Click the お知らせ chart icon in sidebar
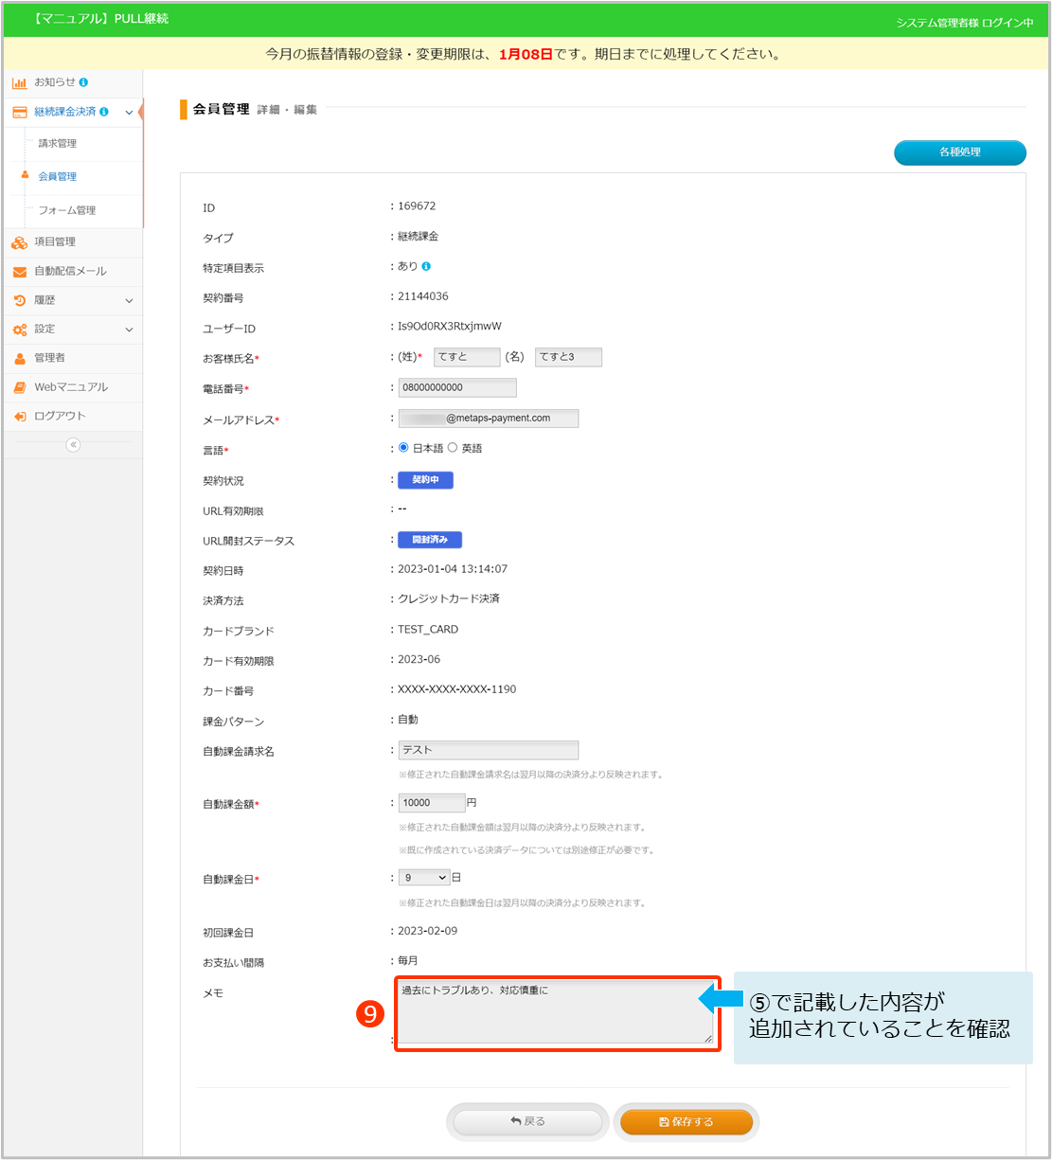Image resolution: width=1052 pixels, height=1160 pixels. 19,82
